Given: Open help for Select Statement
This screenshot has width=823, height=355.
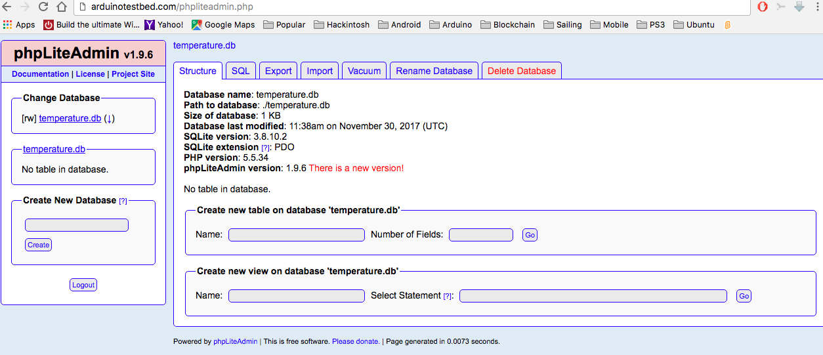Looking at the screenshot, I should [448, 296].
